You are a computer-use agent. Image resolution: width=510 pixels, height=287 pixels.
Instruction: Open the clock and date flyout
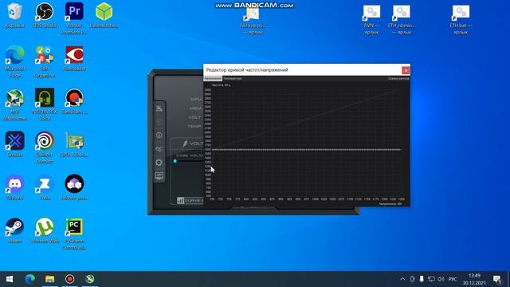coord(475,279)
